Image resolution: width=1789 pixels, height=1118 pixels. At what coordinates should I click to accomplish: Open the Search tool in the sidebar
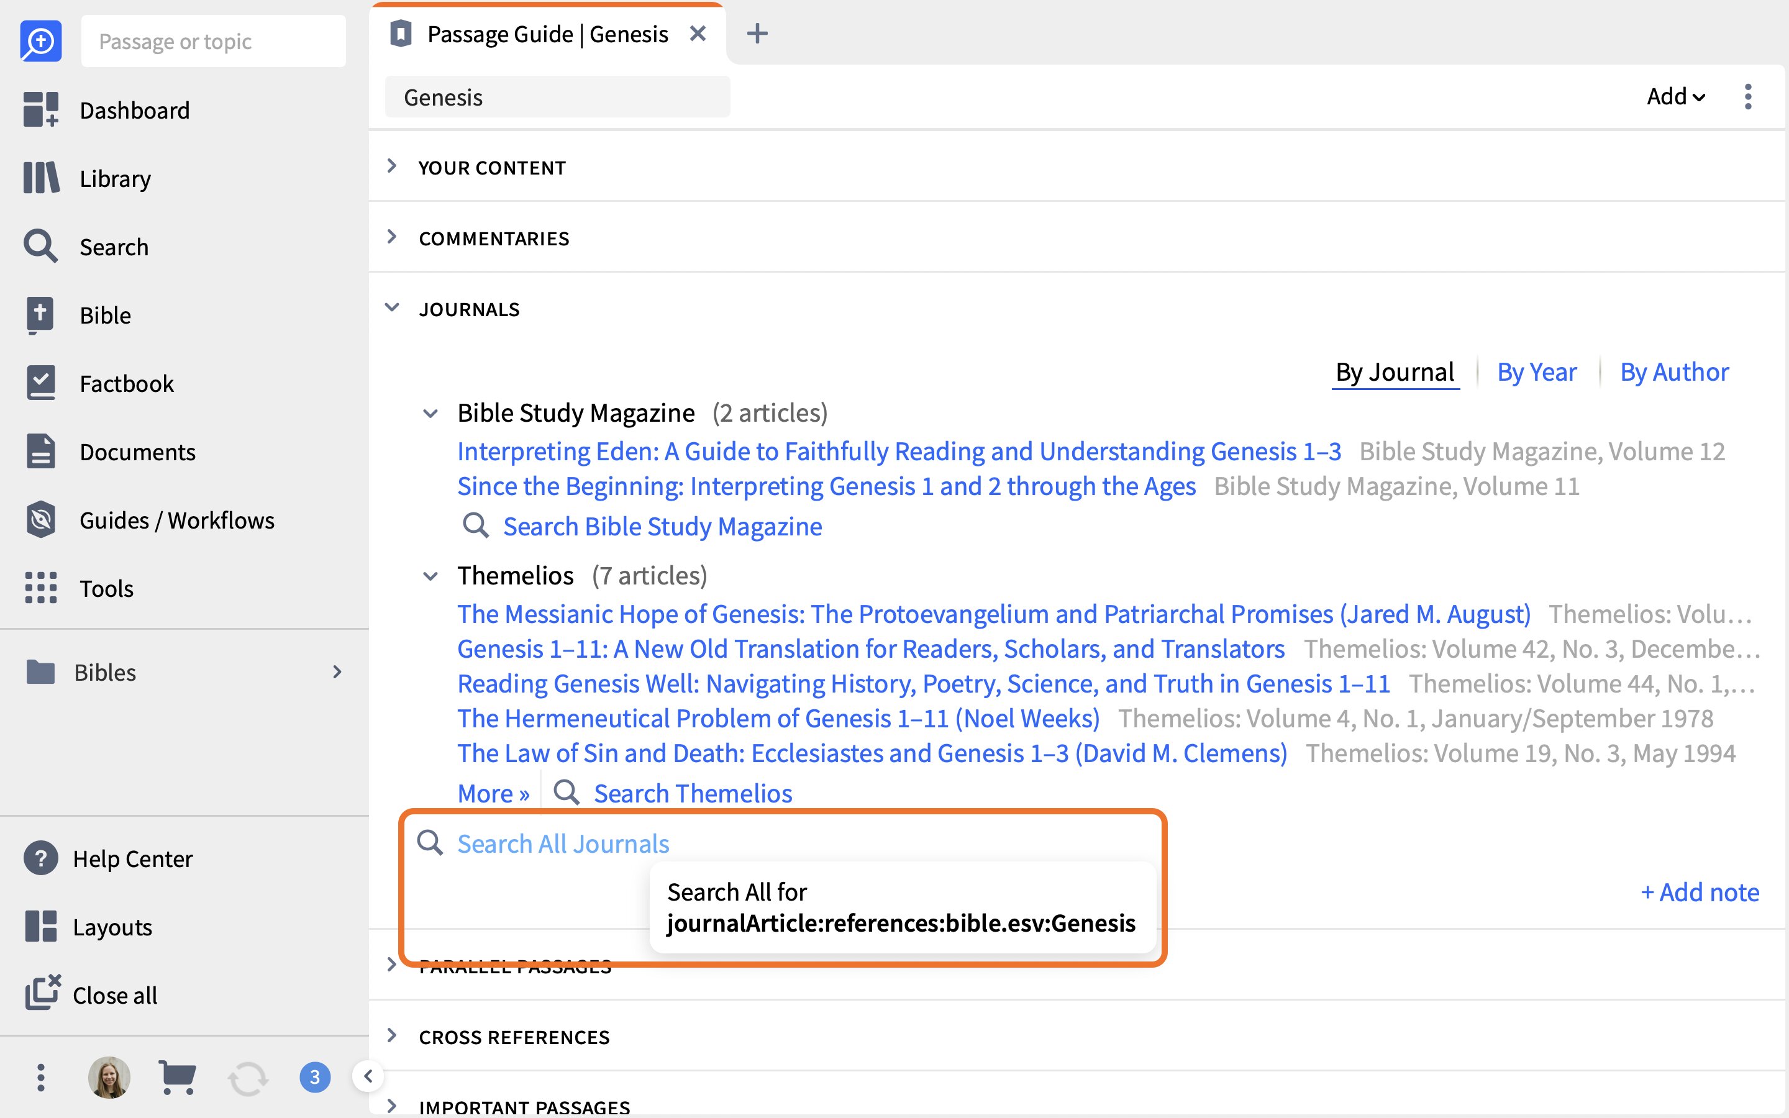86,246
